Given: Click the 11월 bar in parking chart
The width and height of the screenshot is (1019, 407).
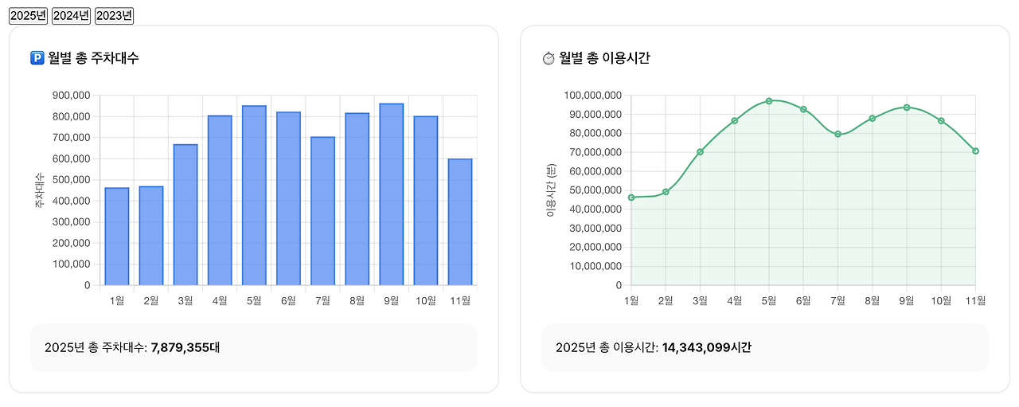Looking at the screenshot, I should 460,222.
